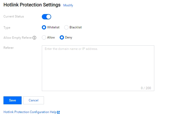Click the Allow Empty Referer label text
Image resolution: width=190 pixels, height=116 pixels.
18,38
